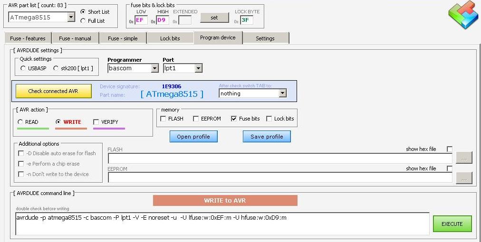Browse for EEPROM file with ... button
This screenshot has height=242, width=481.
tap(464, 178)
